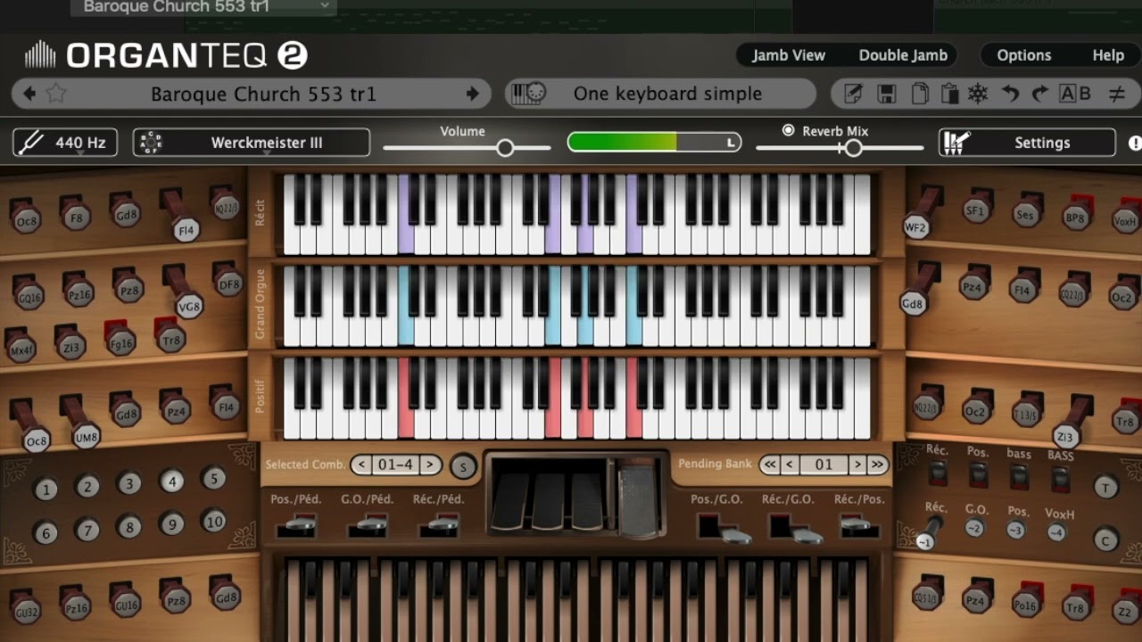Step pending bank 01 forward by one
Screen dimensions: 1142x642
(x=856, y=465)
